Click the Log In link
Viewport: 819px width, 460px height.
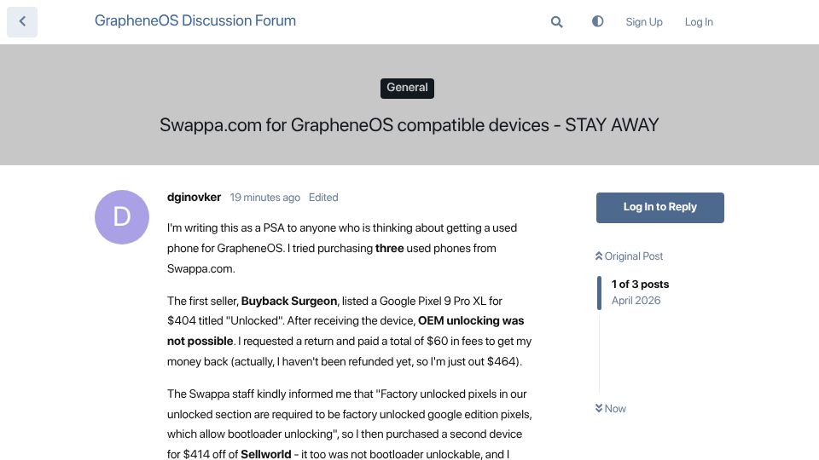tap(699, 22)
